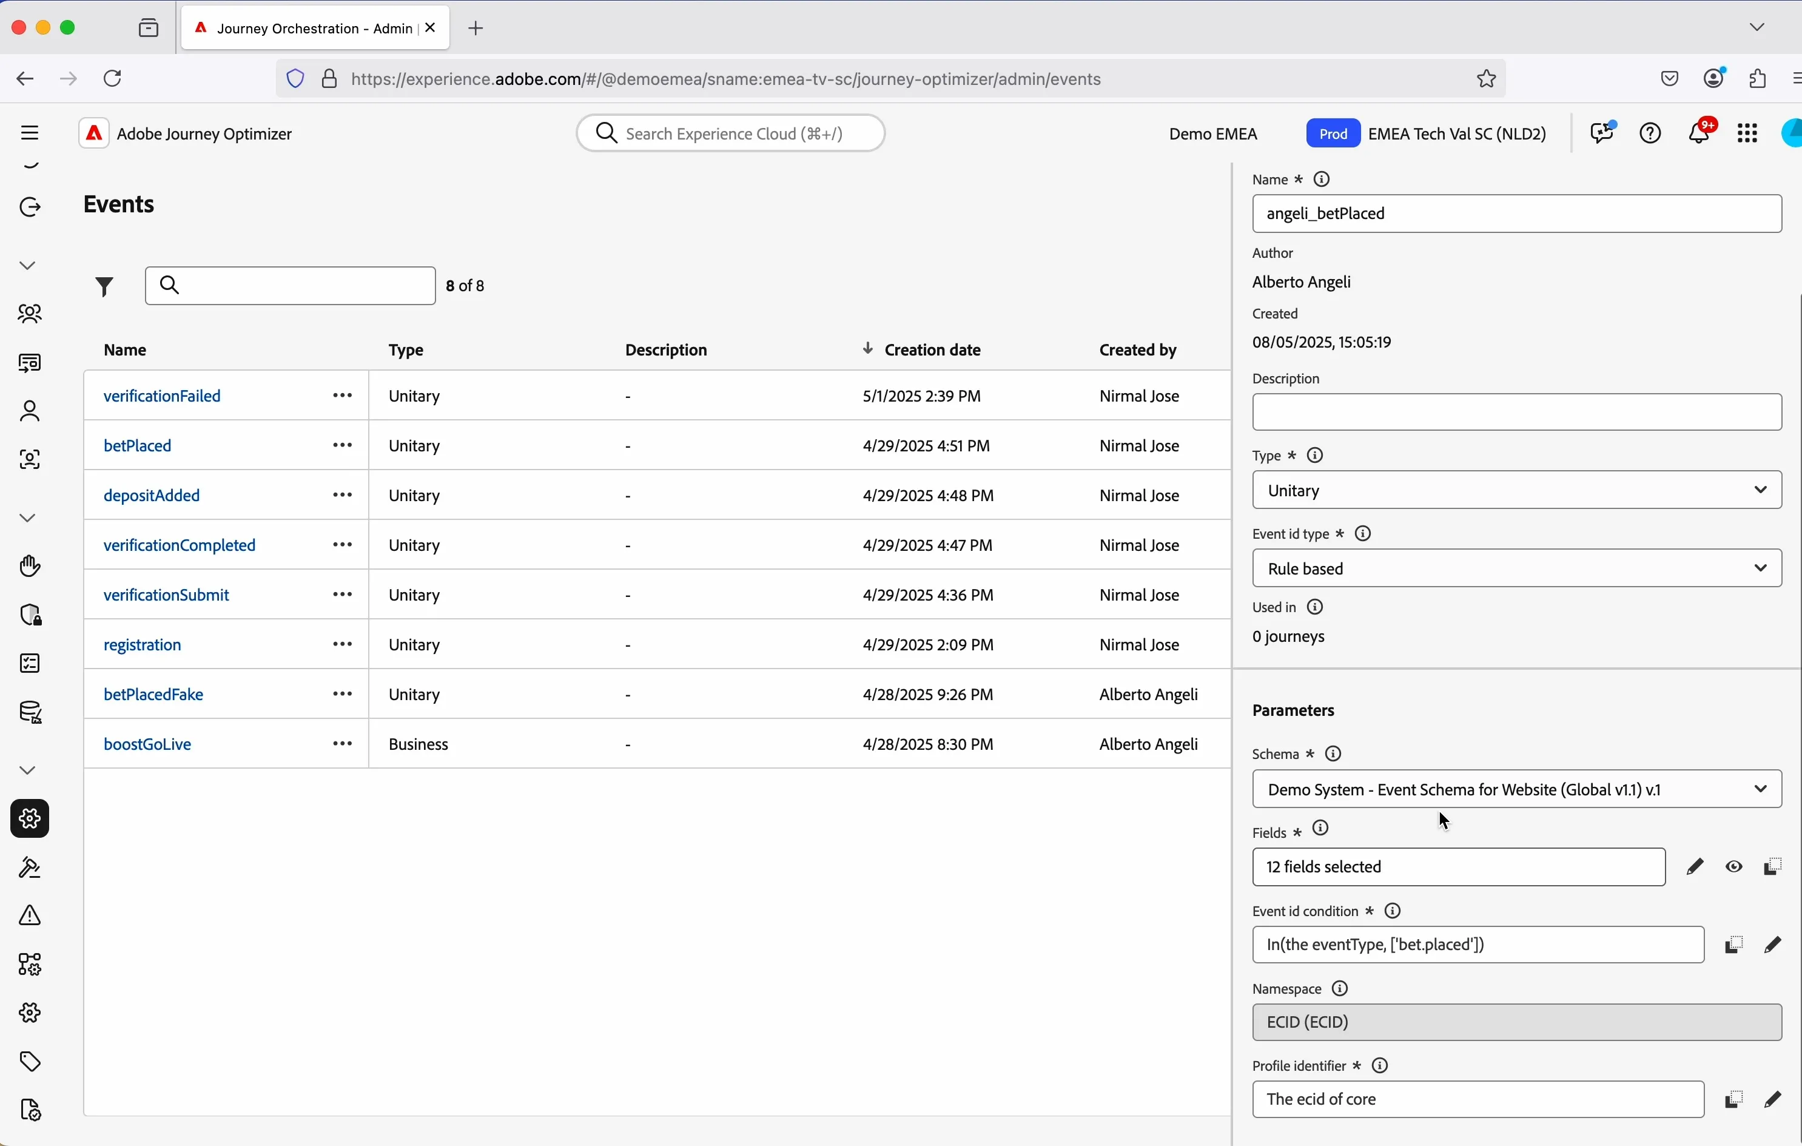Toggle the hamburger navigation menu
Image resolution: width=1802 pixels, height=1146 pixels.
coord(29,133)
